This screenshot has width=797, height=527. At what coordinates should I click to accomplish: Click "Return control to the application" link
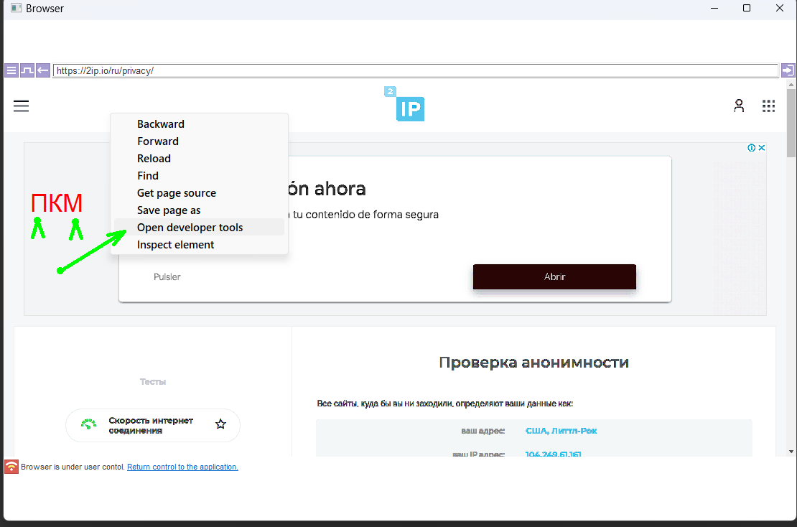pyautogui.click(x=182, y=467)
